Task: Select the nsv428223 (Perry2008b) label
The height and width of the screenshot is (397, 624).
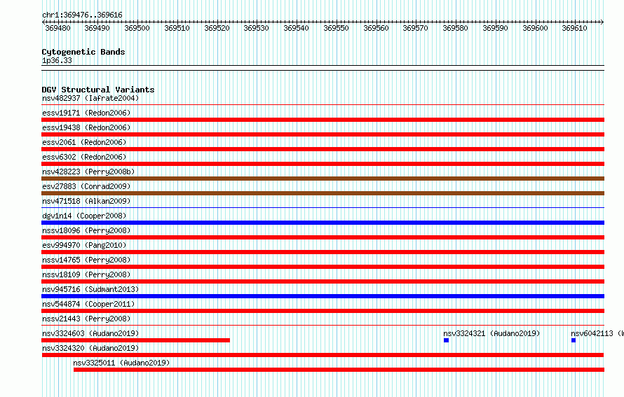Action: (88, 172)
